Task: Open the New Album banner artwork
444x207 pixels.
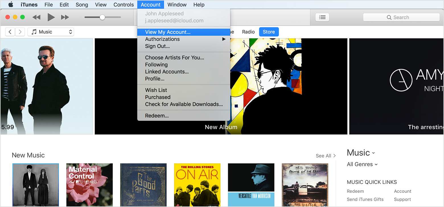Action: click(289, 86)
